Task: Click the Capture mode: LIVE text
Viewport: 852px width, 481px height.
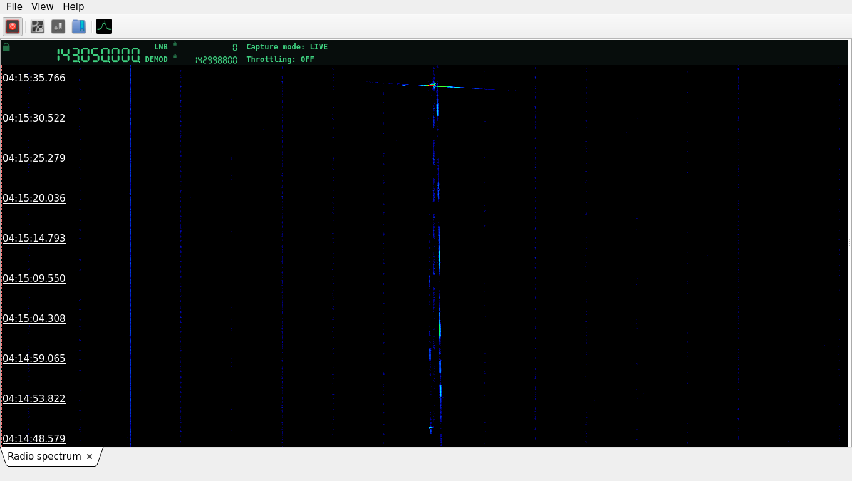Action: click(287, 47)
